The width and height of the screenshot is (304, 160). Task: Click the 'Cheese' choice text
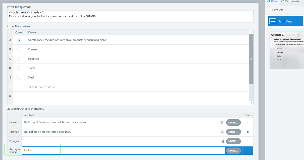32,49
